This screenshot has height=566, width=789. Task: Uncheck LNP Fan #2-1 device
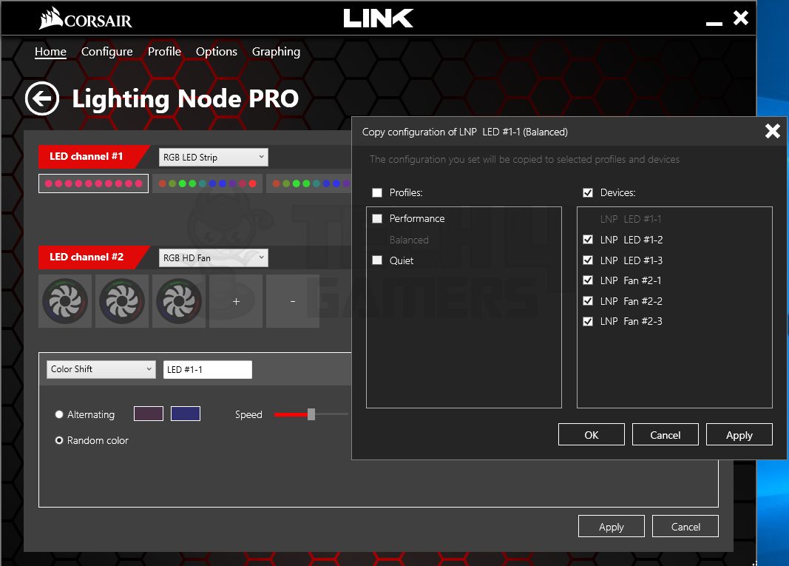[588, 280]
